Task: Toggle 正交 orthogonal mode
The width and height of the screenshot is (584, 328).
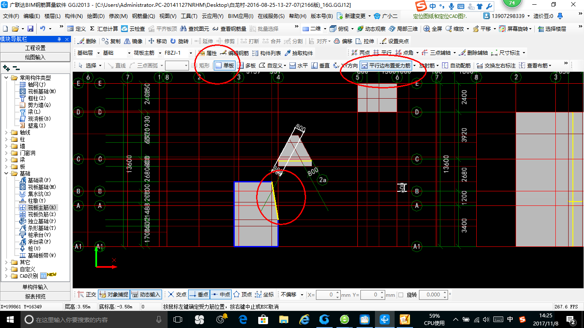Action: 87,295
